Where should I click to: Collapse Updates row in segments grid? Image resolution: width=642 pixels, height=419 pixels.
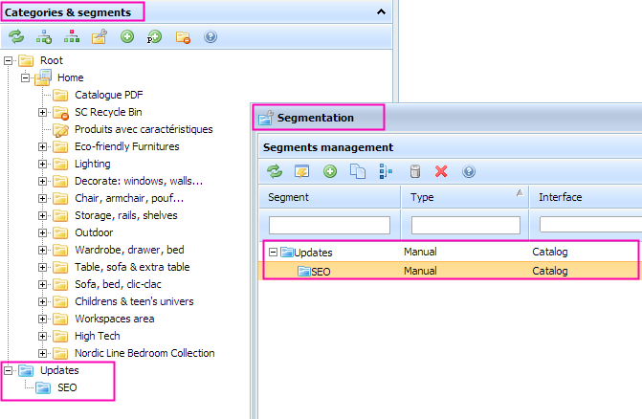coord(273,252)
